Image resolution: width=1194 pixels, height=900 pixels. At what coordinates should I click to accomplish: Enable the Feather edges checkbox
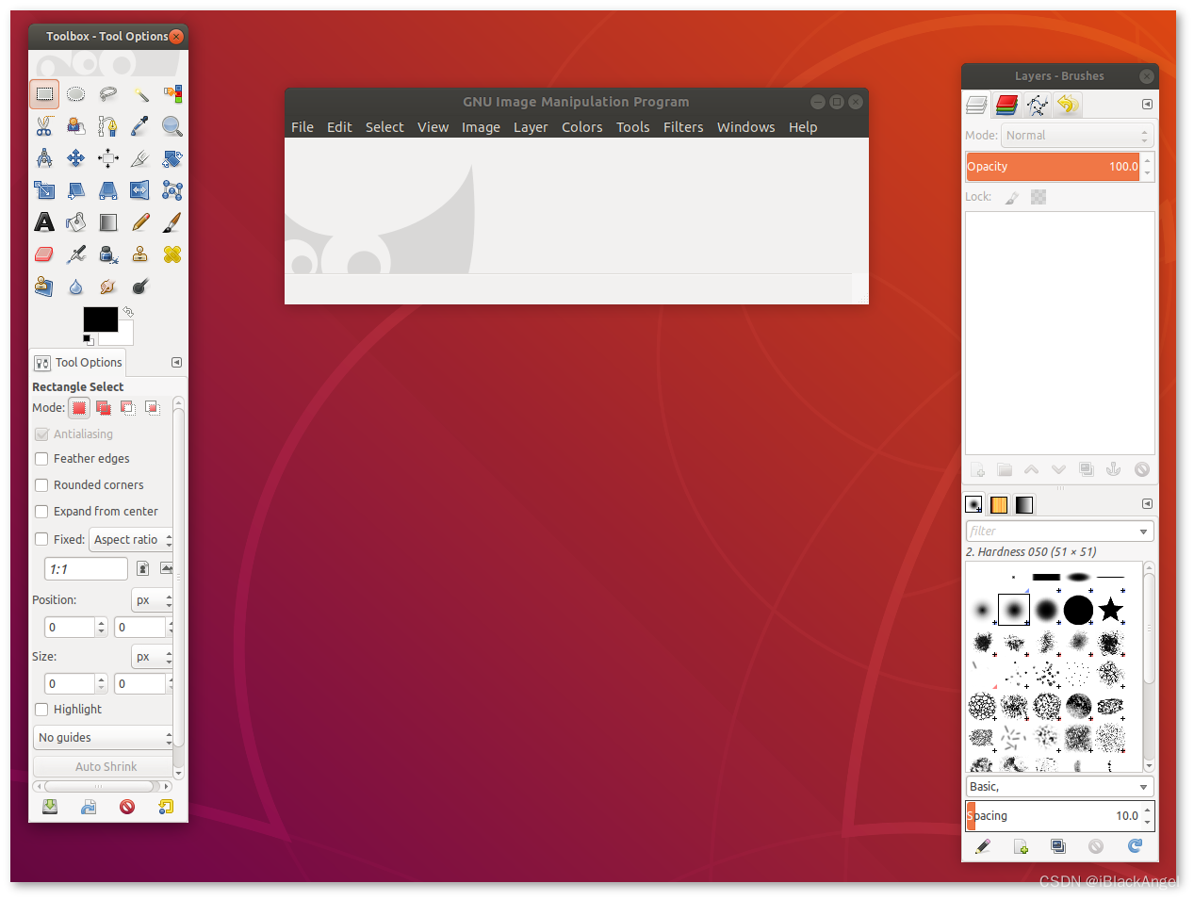[41, 459]
